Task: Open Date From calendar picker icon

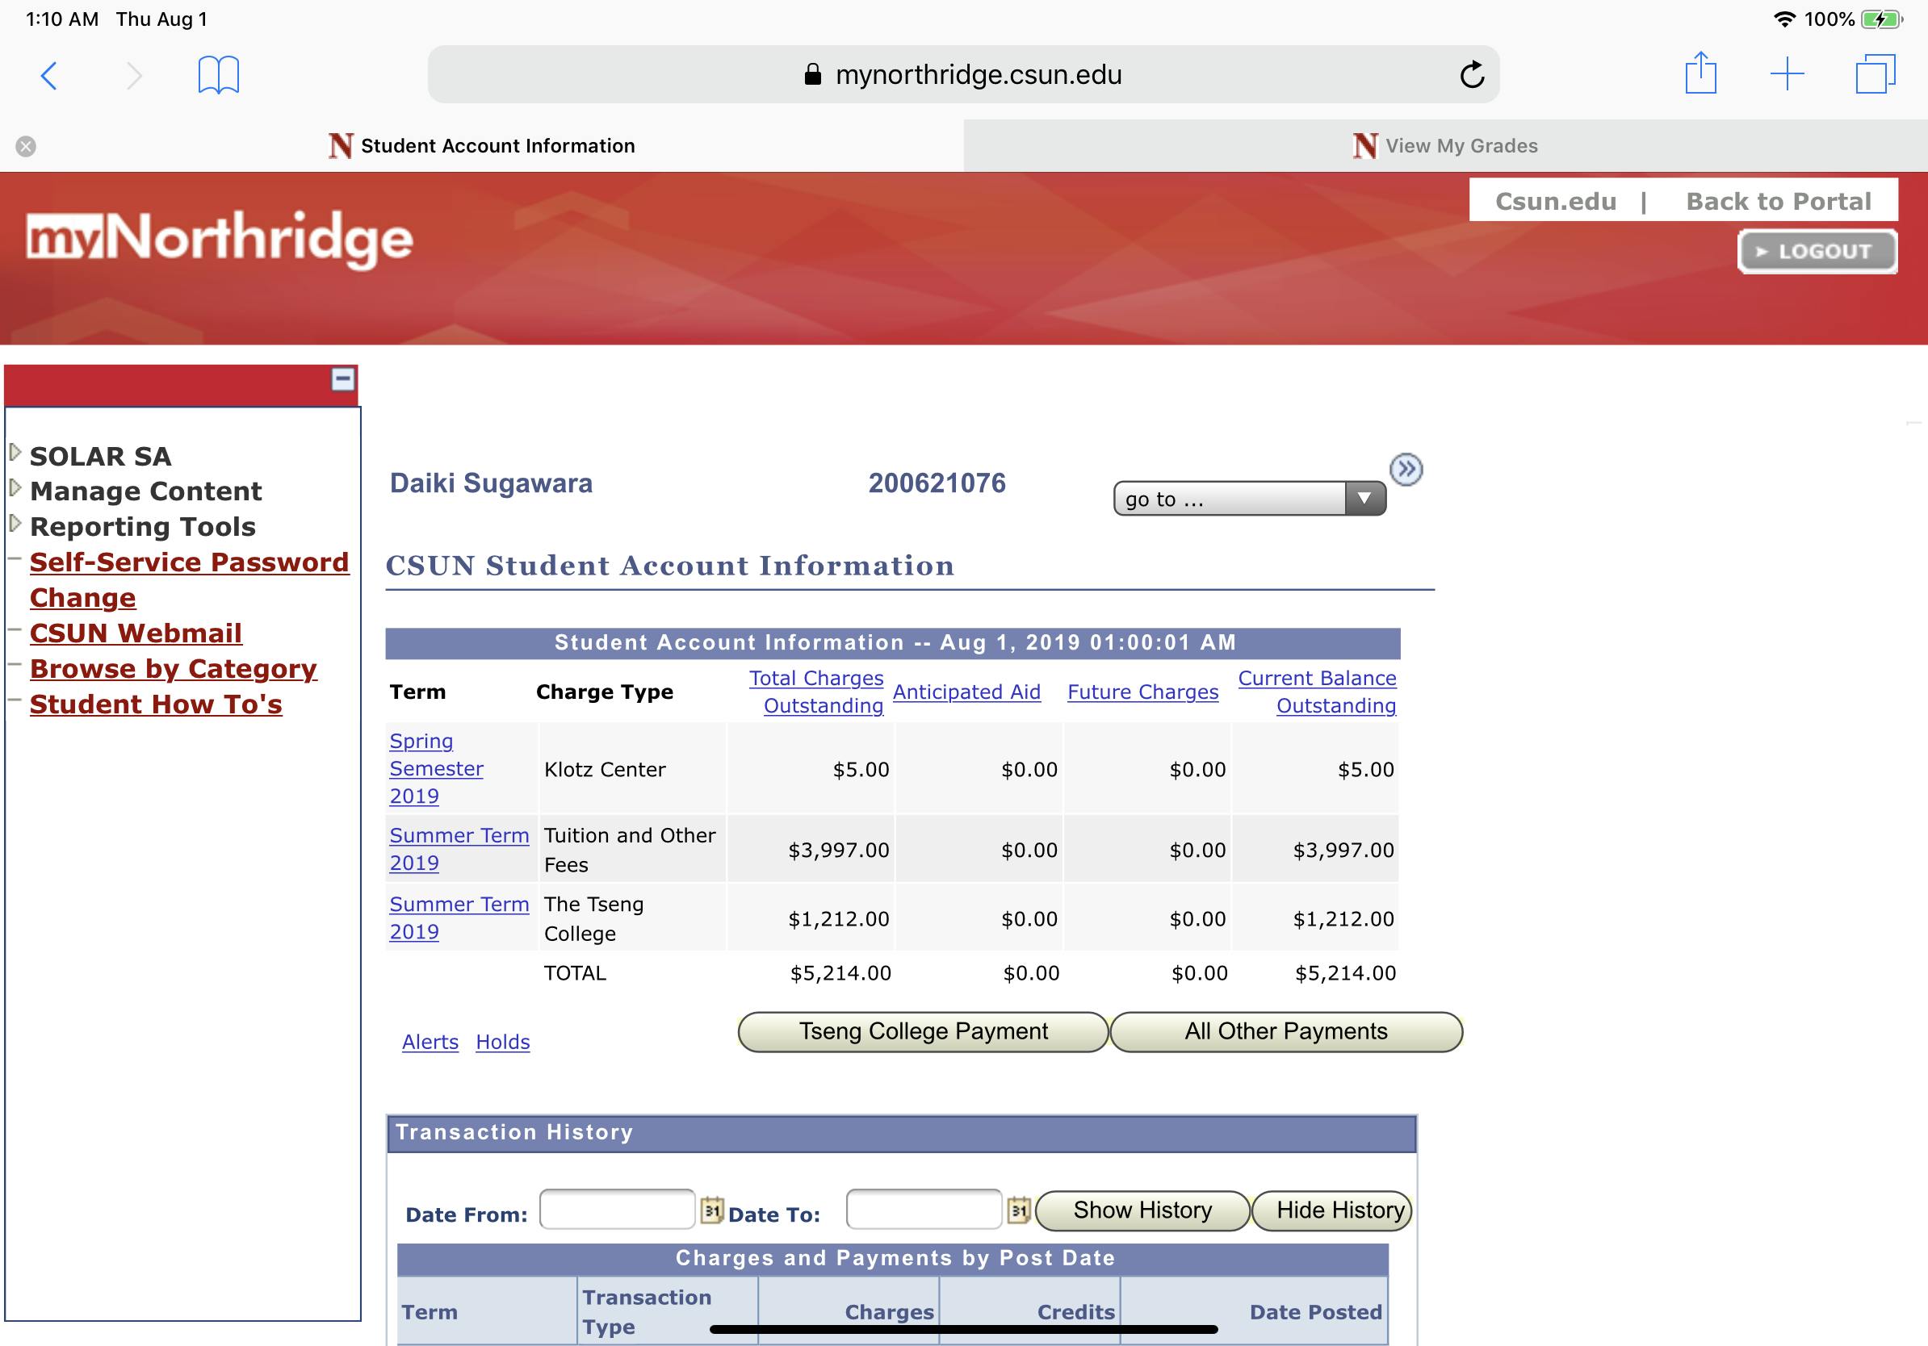Action: (x=711, y=1210)
